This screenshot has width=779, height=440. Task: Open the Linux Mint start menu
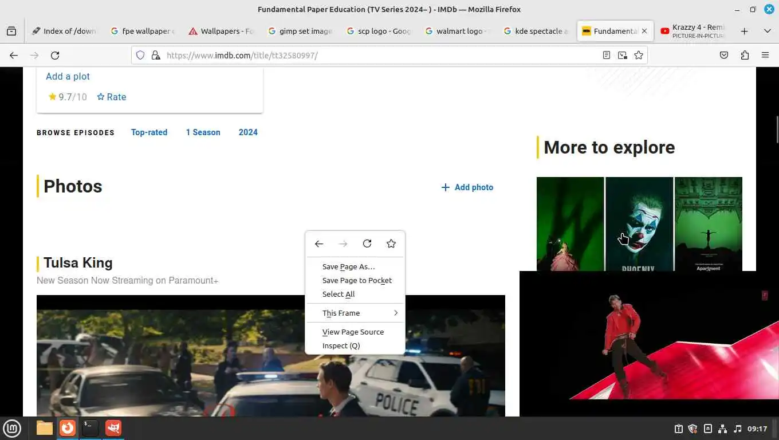(12, 428)
